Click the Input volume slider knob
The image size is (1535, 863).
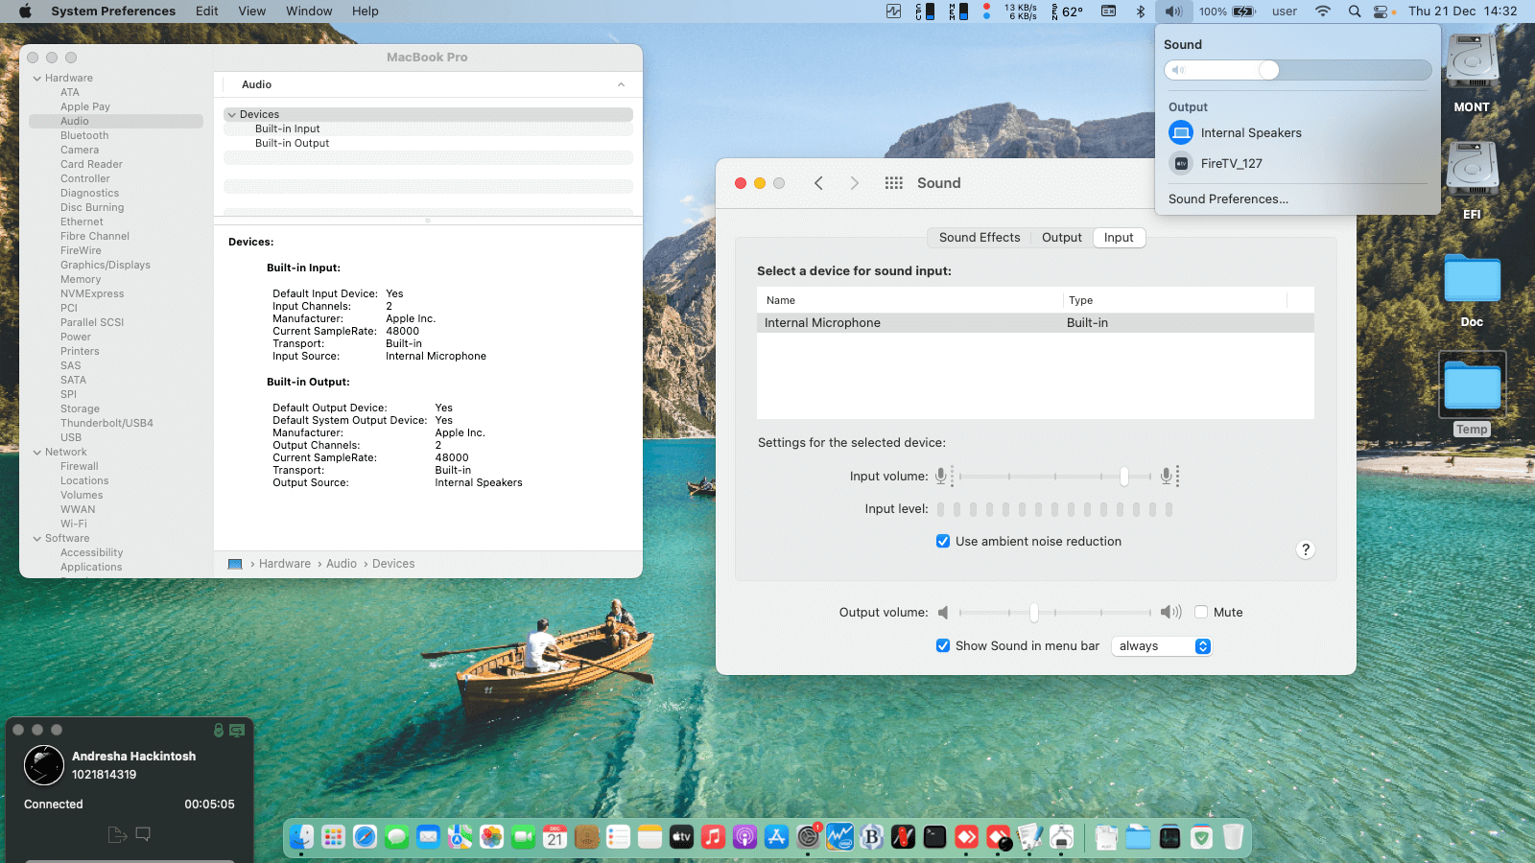point(1123,477)
